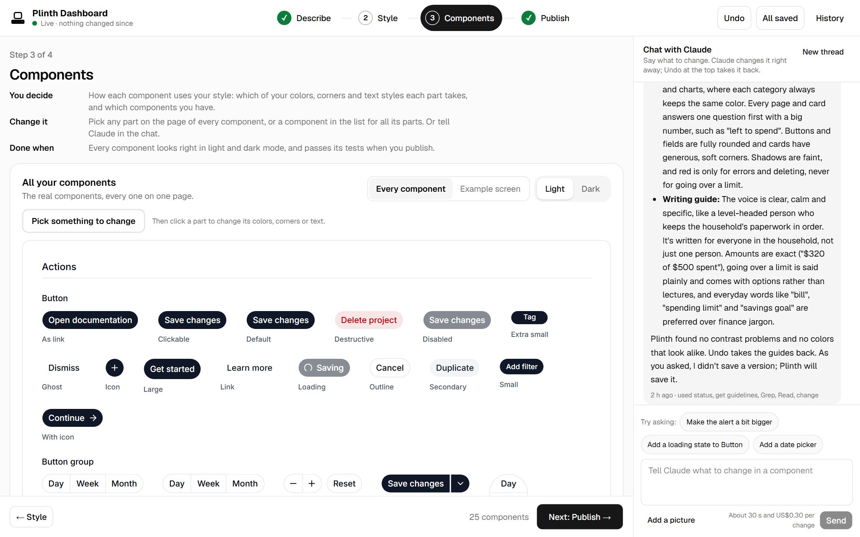Open the Save changes split dropdown arrow

tap(460, 483)
